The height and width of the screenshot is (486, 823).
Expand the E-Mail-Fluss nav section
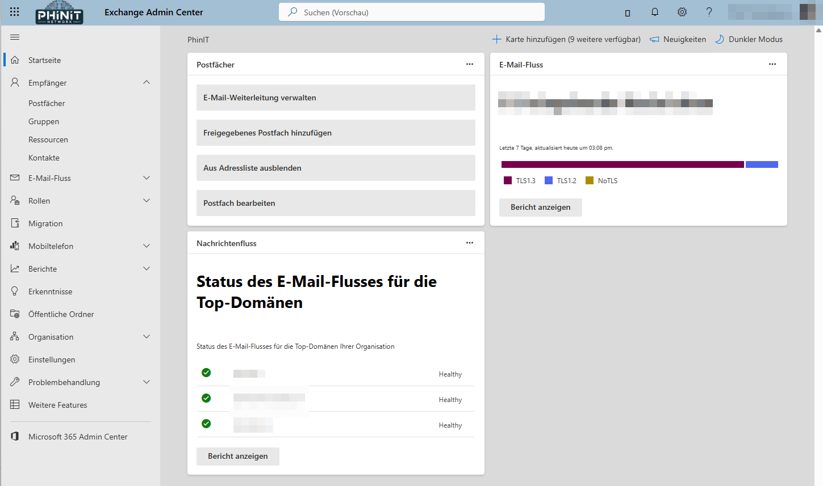tap(147, 178)
